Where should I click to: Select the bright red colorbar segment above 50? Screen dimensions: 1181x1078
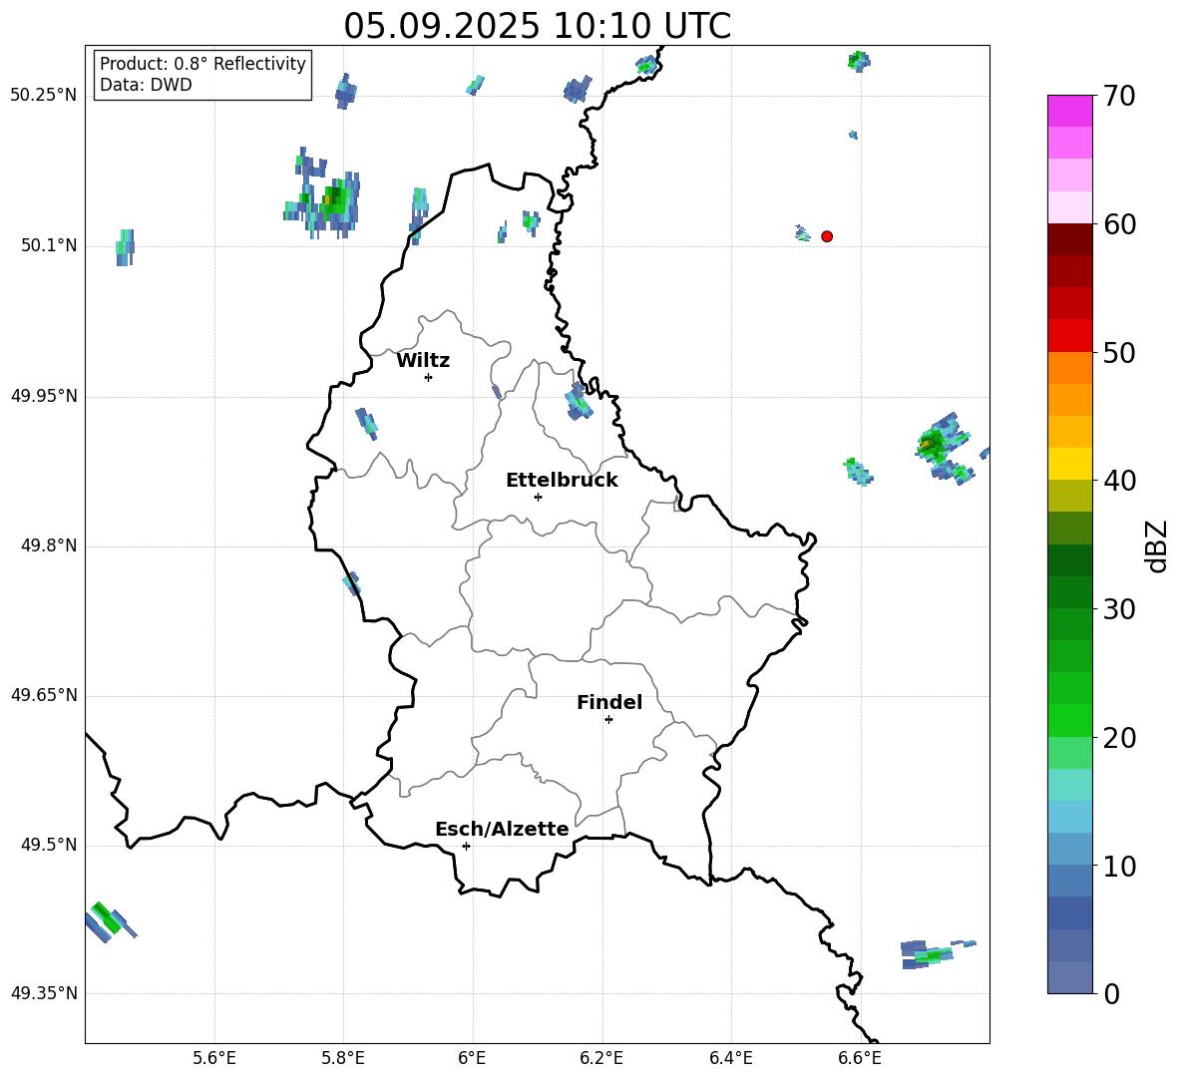pos(1069,335)
